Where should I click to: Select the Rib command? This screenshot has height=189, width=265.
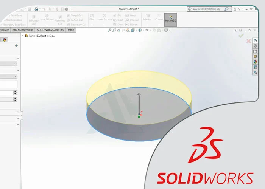pyautogui.click(x=117, y=15)
